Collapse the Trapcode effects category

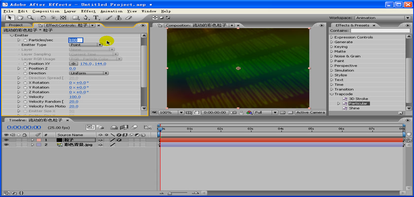(332, 94)
